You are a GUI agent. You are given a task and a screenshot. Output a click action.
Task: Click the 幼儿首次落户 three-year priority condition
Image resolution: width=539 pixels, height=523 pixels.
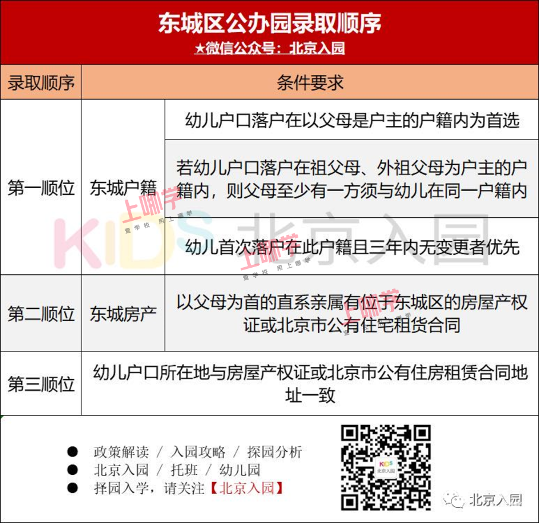click(x=352, y=246)
